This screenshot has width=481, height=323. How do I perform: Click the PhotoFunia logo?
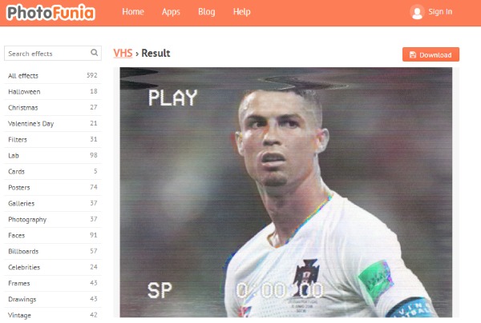coord(51,13)
